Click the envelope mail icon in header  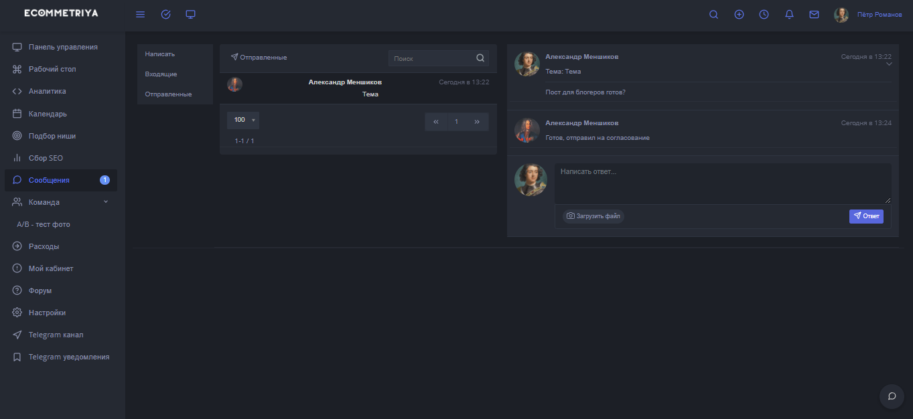pos(814,15)
